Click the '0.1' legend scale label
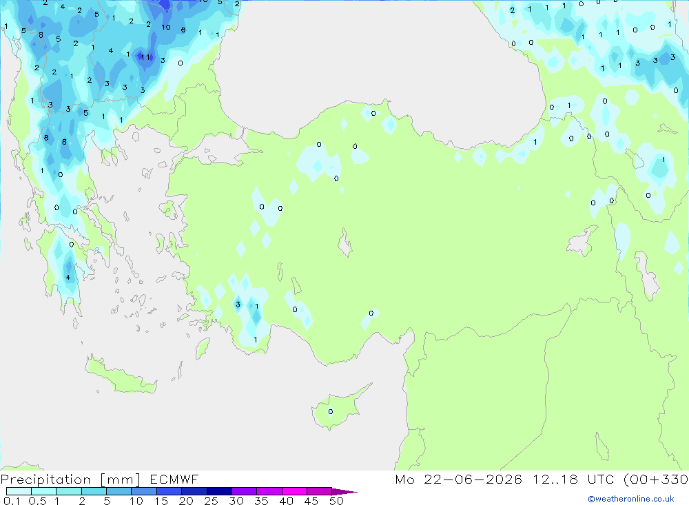689x505 pixels. [x=12, y=501]
